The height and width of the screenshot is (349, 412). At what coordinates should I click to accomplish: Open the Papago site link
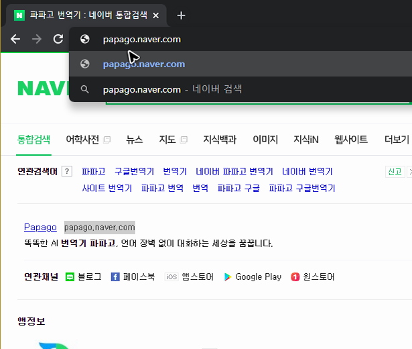[x=40, y=227]
